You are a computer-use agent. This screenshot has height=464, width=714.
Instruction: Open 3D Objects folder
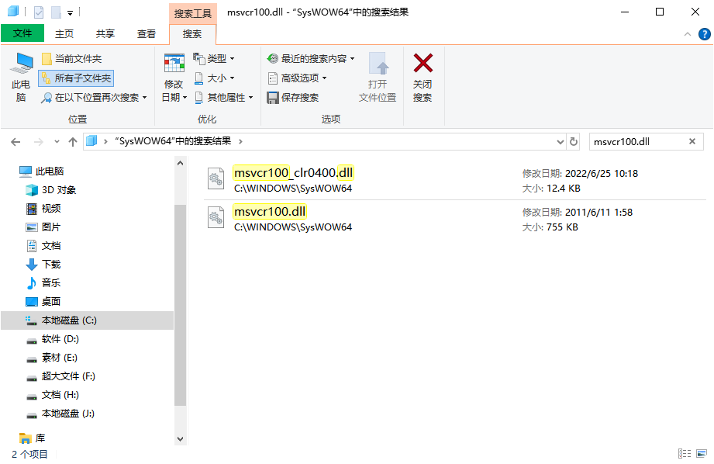pyautogui.click(x=51, y=189)
